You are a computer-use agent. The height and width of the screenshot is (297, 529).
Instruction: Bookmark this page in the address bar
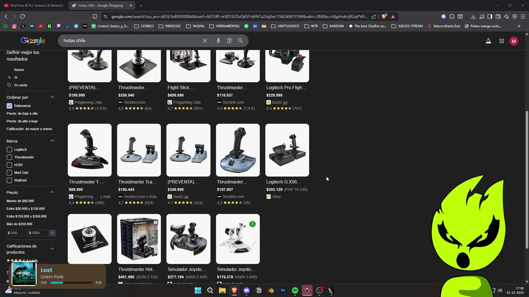pyautogui.click(x=95, y=16)
